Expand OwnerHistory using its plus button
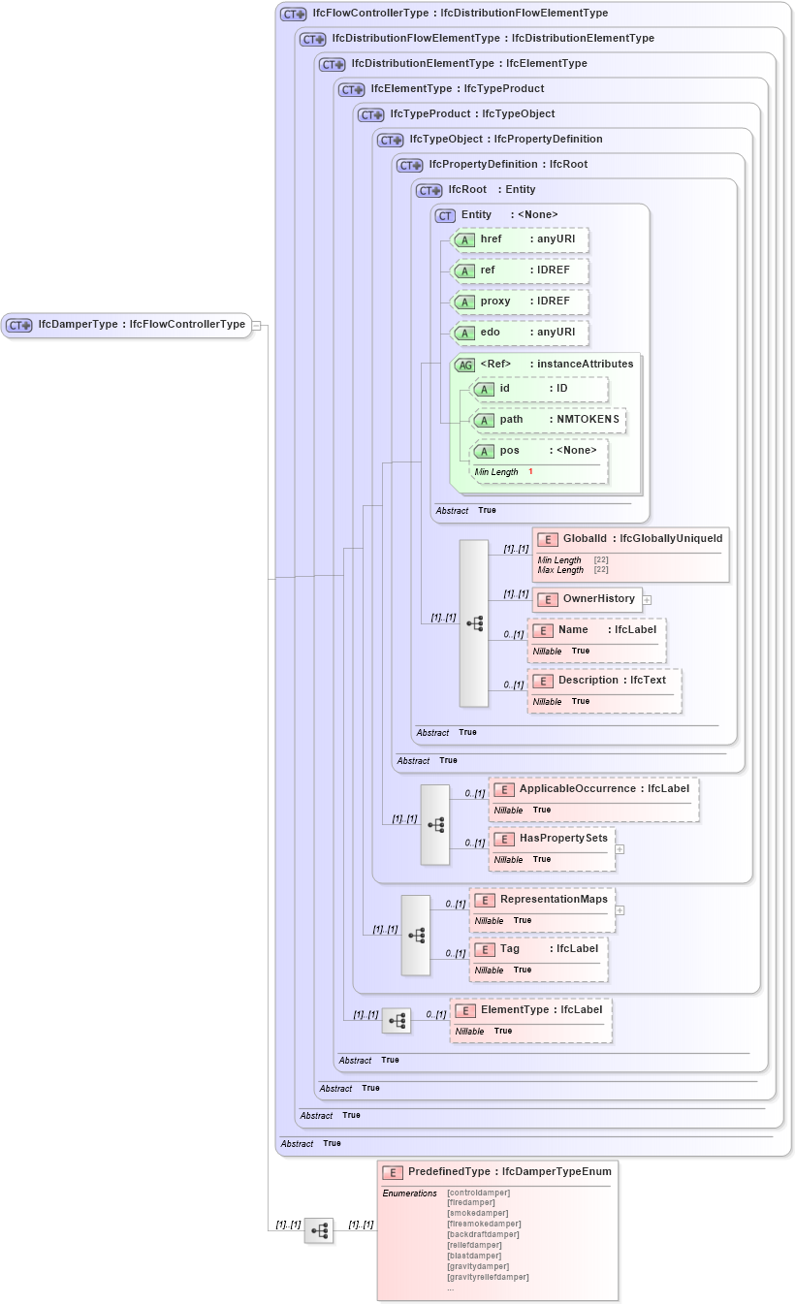 647,600
